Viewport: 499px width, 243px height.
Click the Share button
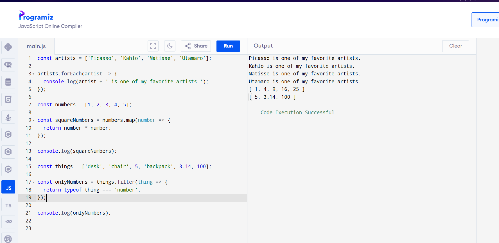coord(196,46)
